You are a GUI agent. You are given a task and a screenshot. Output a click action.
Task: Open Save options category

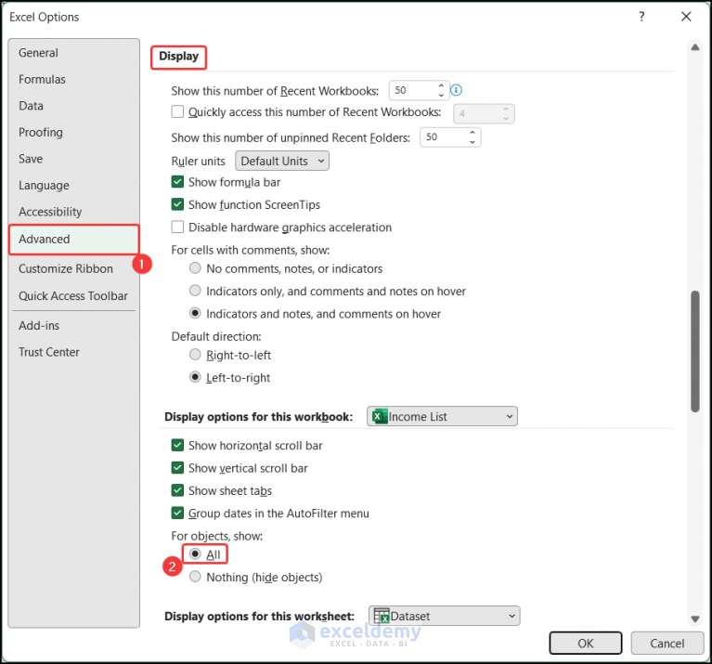(x=73, y=159)
